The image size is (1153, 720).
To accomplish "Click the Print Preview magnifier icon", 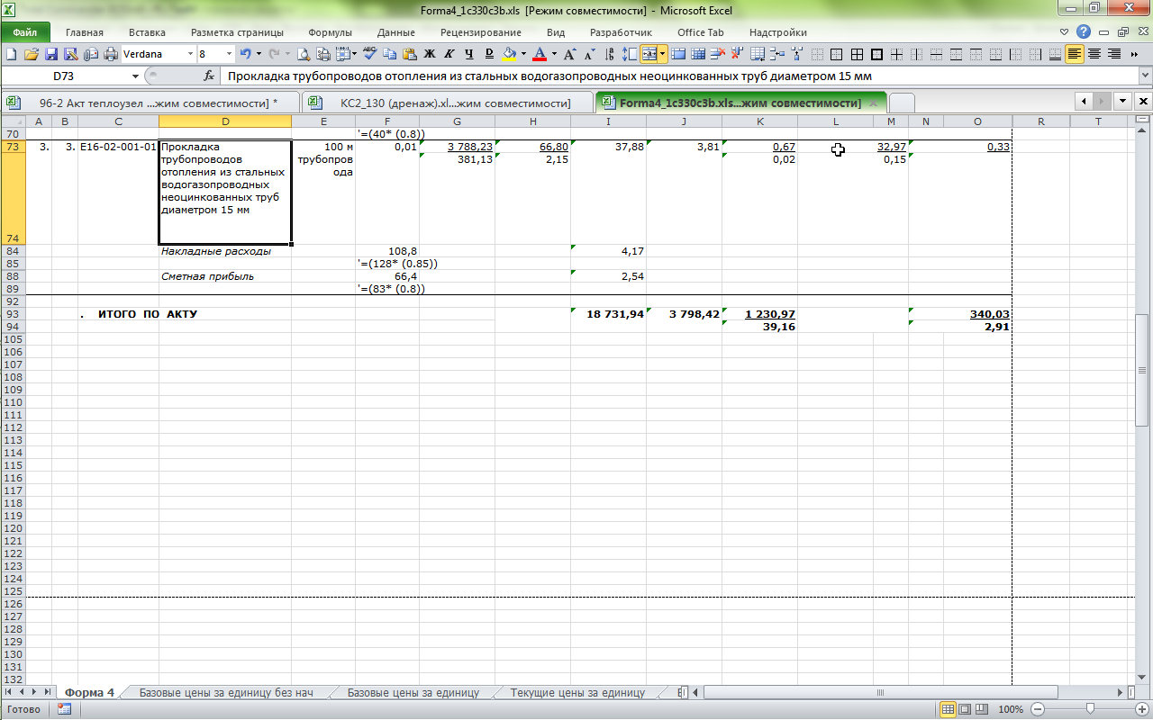I will pos(304,54).
